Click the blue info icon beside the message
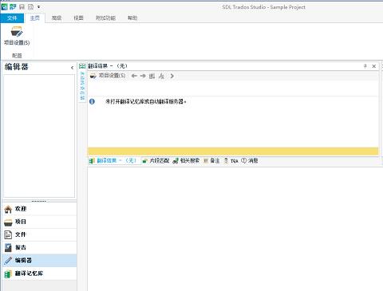 92,101
